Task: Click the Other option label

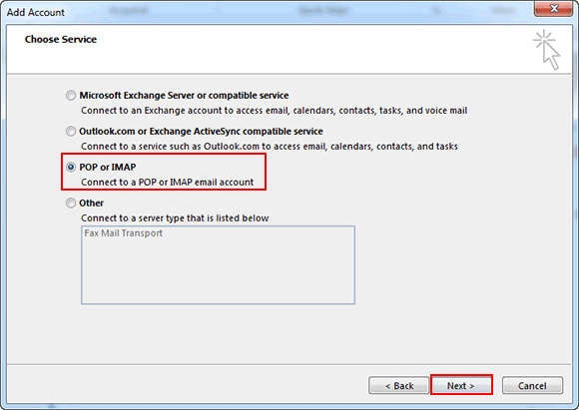Action: pos(91,203)
